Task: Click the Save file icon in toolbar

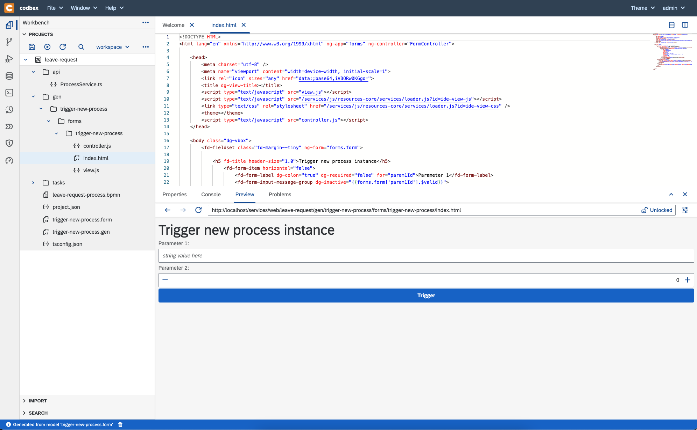Action: pyautogui.click(x=31, y=47)
